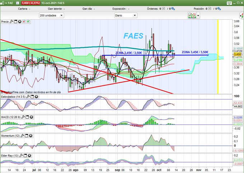Expand the dropdown beside trading systems icon
This screenshot has width=244, height=173.
pyautogui.click(x=198, y=15)
